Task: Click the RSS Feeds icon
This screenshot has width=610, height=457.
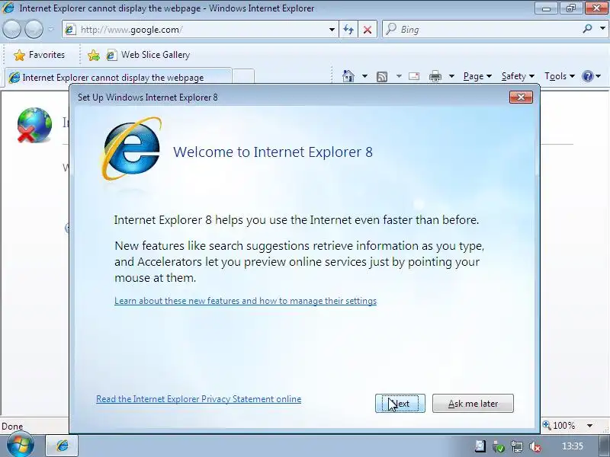Action: 382,77
